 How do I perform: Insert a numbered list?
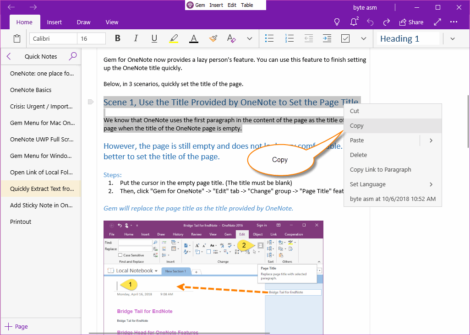[289, 38]
